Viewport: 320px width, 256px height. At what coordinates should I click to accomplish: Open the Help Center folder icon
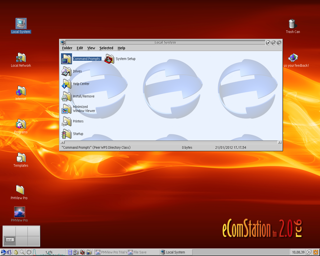tap(66, 84)
